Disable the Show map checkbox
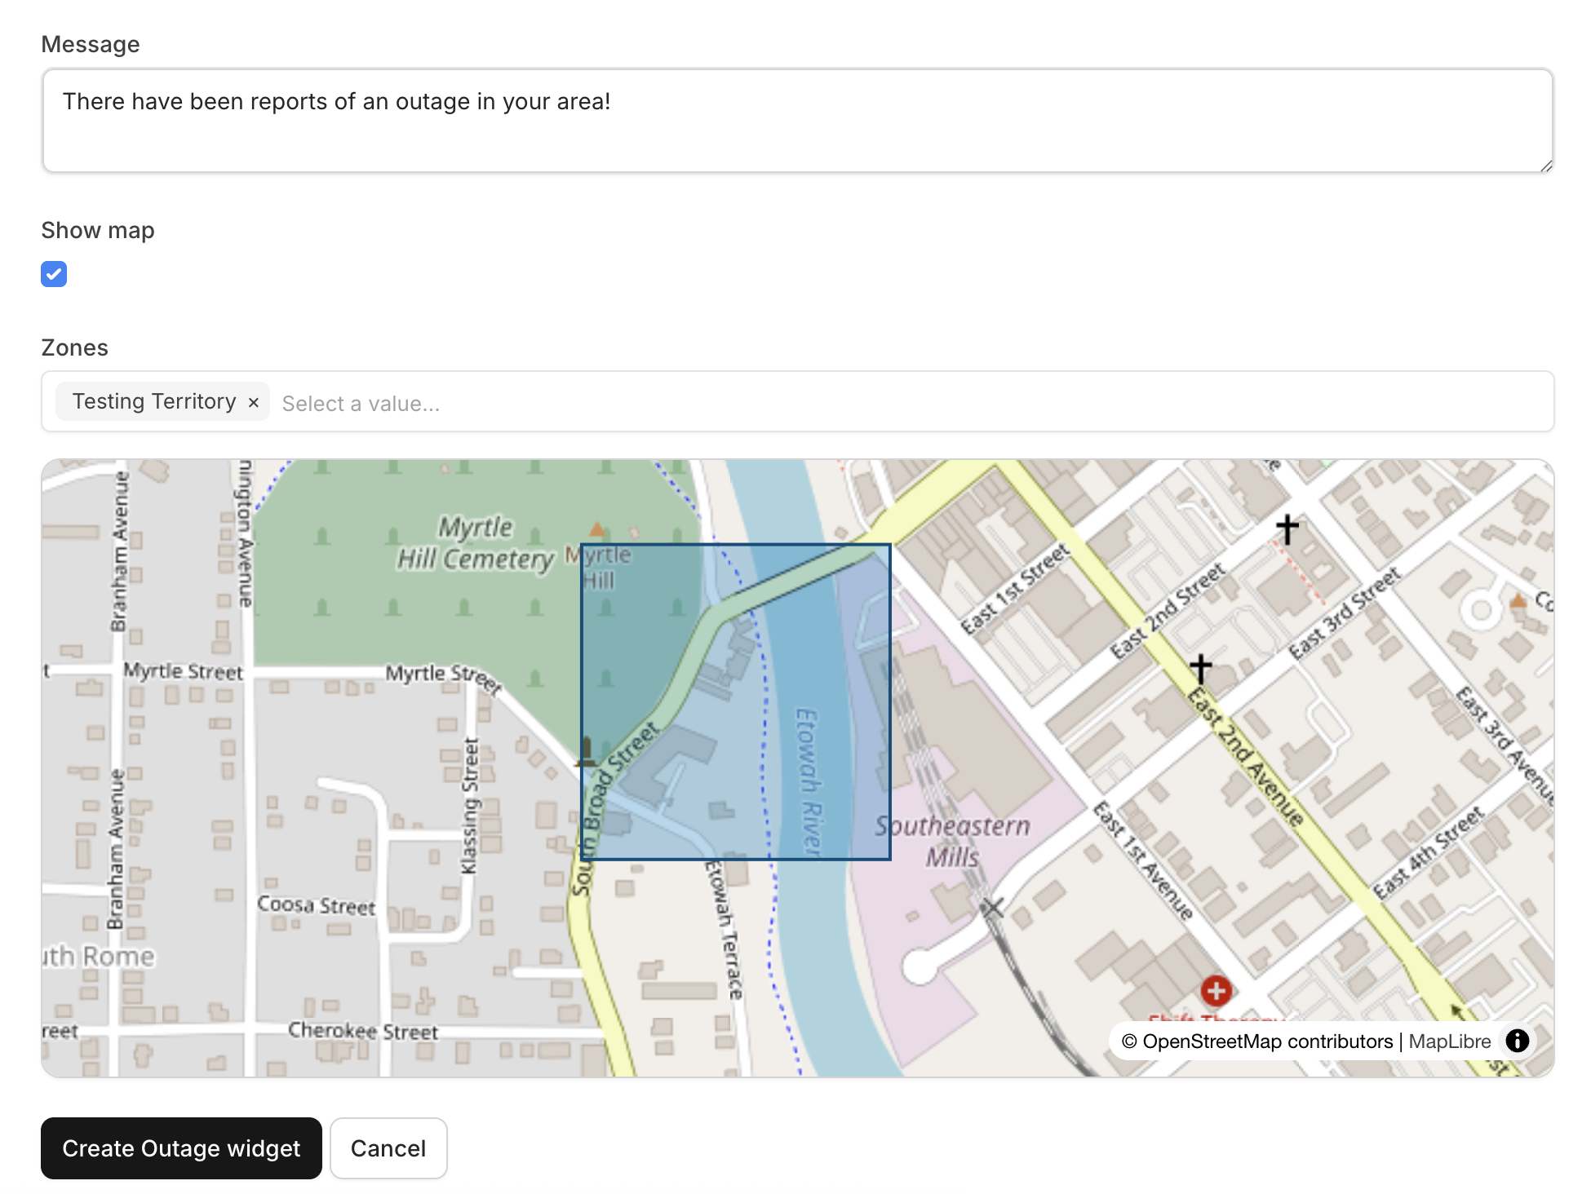Image resolution: width=1591 pixels, height=1194 pixels. click(x=54, y=274)
